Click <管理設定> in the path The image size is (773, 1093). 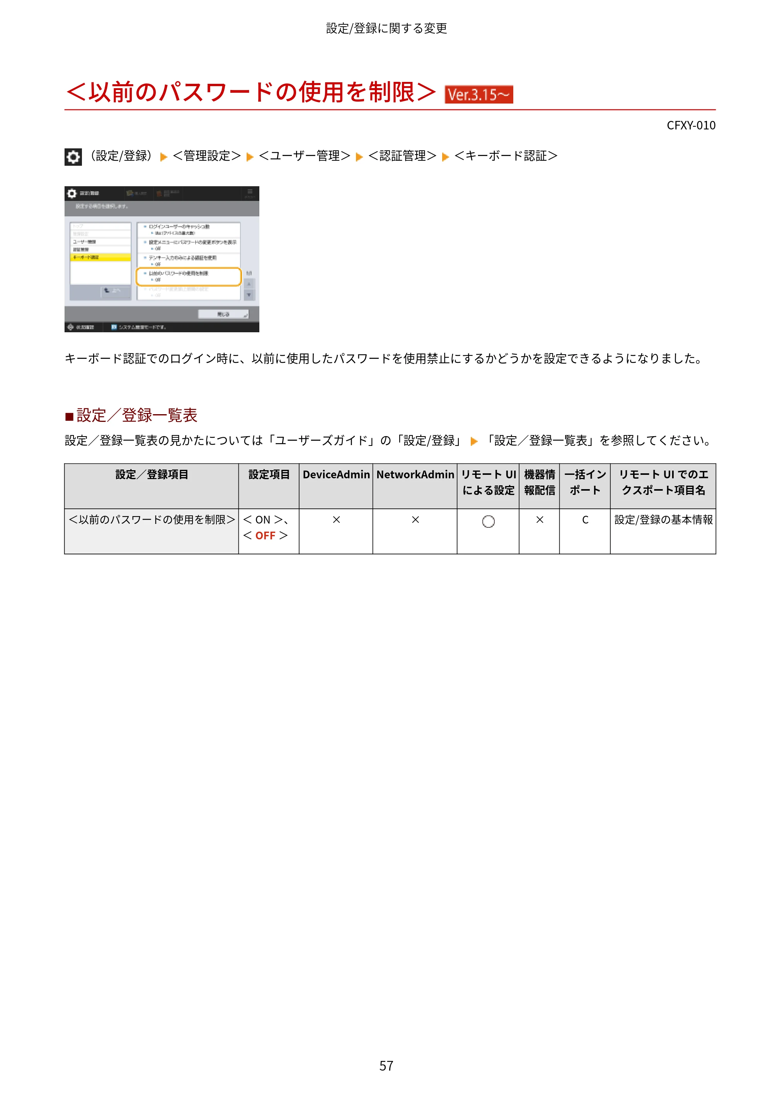[207, 156]
